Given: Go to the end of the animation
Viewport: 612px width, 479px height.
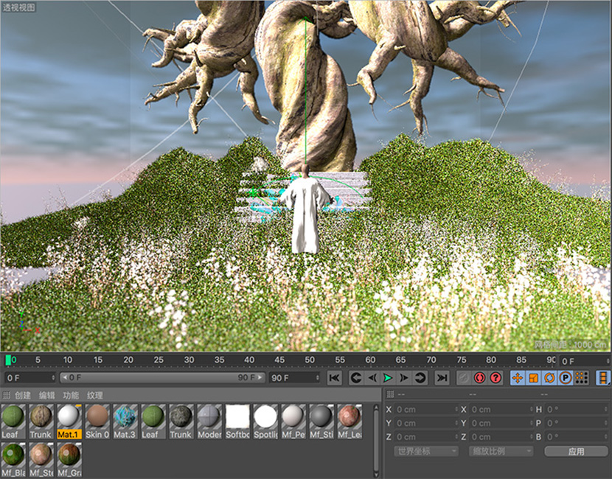Looking at the screenshot, I should [442, 377].
